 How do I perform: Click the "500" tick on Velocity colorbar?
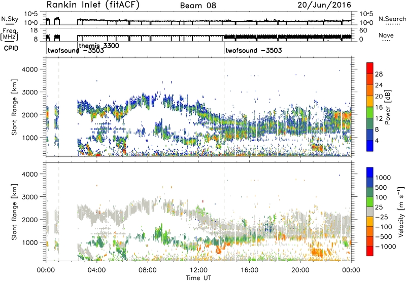coord(381,187)
